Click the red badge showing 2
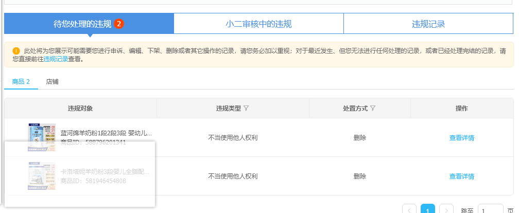The image size is (519, 213). [119, 24]
